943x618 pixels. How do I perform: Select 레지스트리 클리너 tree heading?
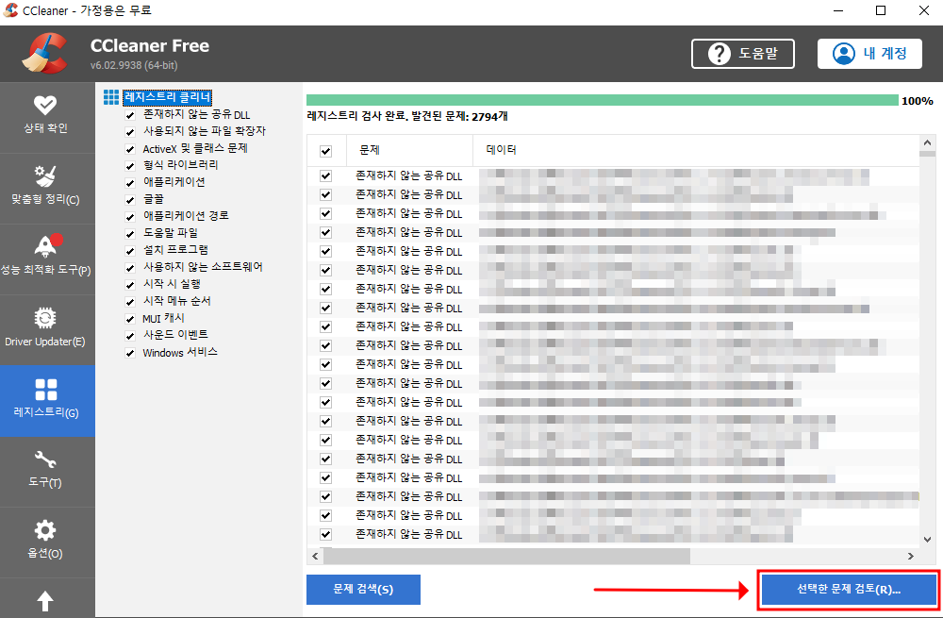167,97
